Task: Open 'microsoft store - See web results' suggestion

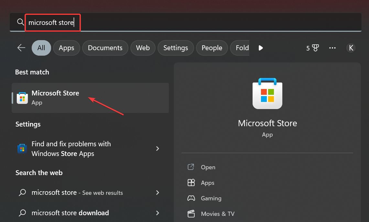Action: [90, 193]
